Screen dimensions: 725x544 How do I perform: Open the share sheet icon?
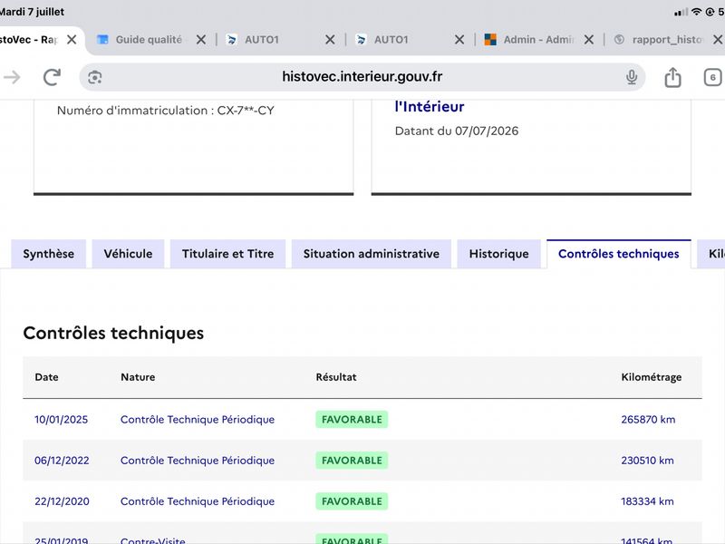[672, 77]
